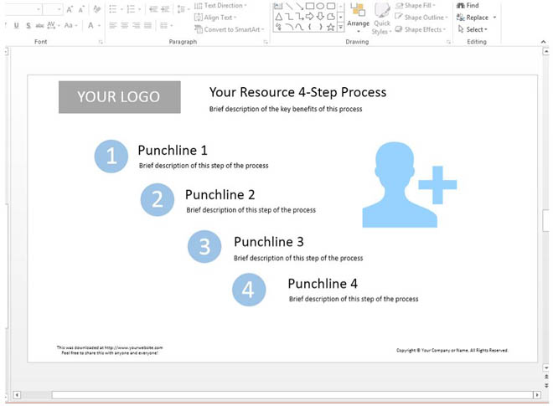This screenshot has height=406, width=553.
Task: Apply bullet list formatting
Action: pos(115,9)
